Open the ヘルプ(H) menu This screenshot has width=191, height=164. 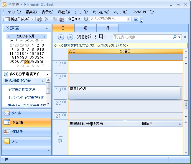click(121, 12)
